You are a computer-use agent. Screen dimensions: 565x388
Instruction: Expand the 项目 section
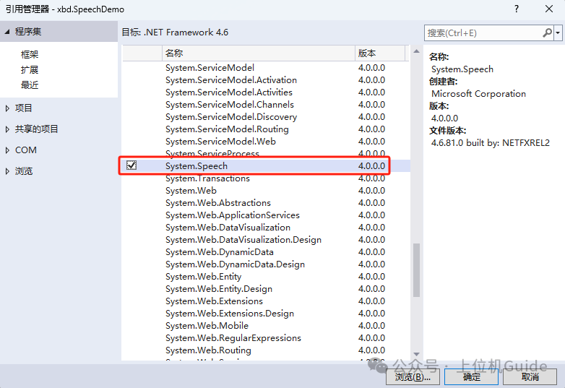[x=7, y=108]
